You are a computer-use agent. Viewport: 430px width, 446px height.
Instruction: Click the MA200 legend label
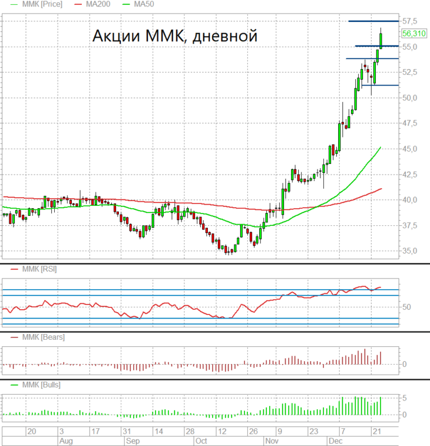coord(98,4)
